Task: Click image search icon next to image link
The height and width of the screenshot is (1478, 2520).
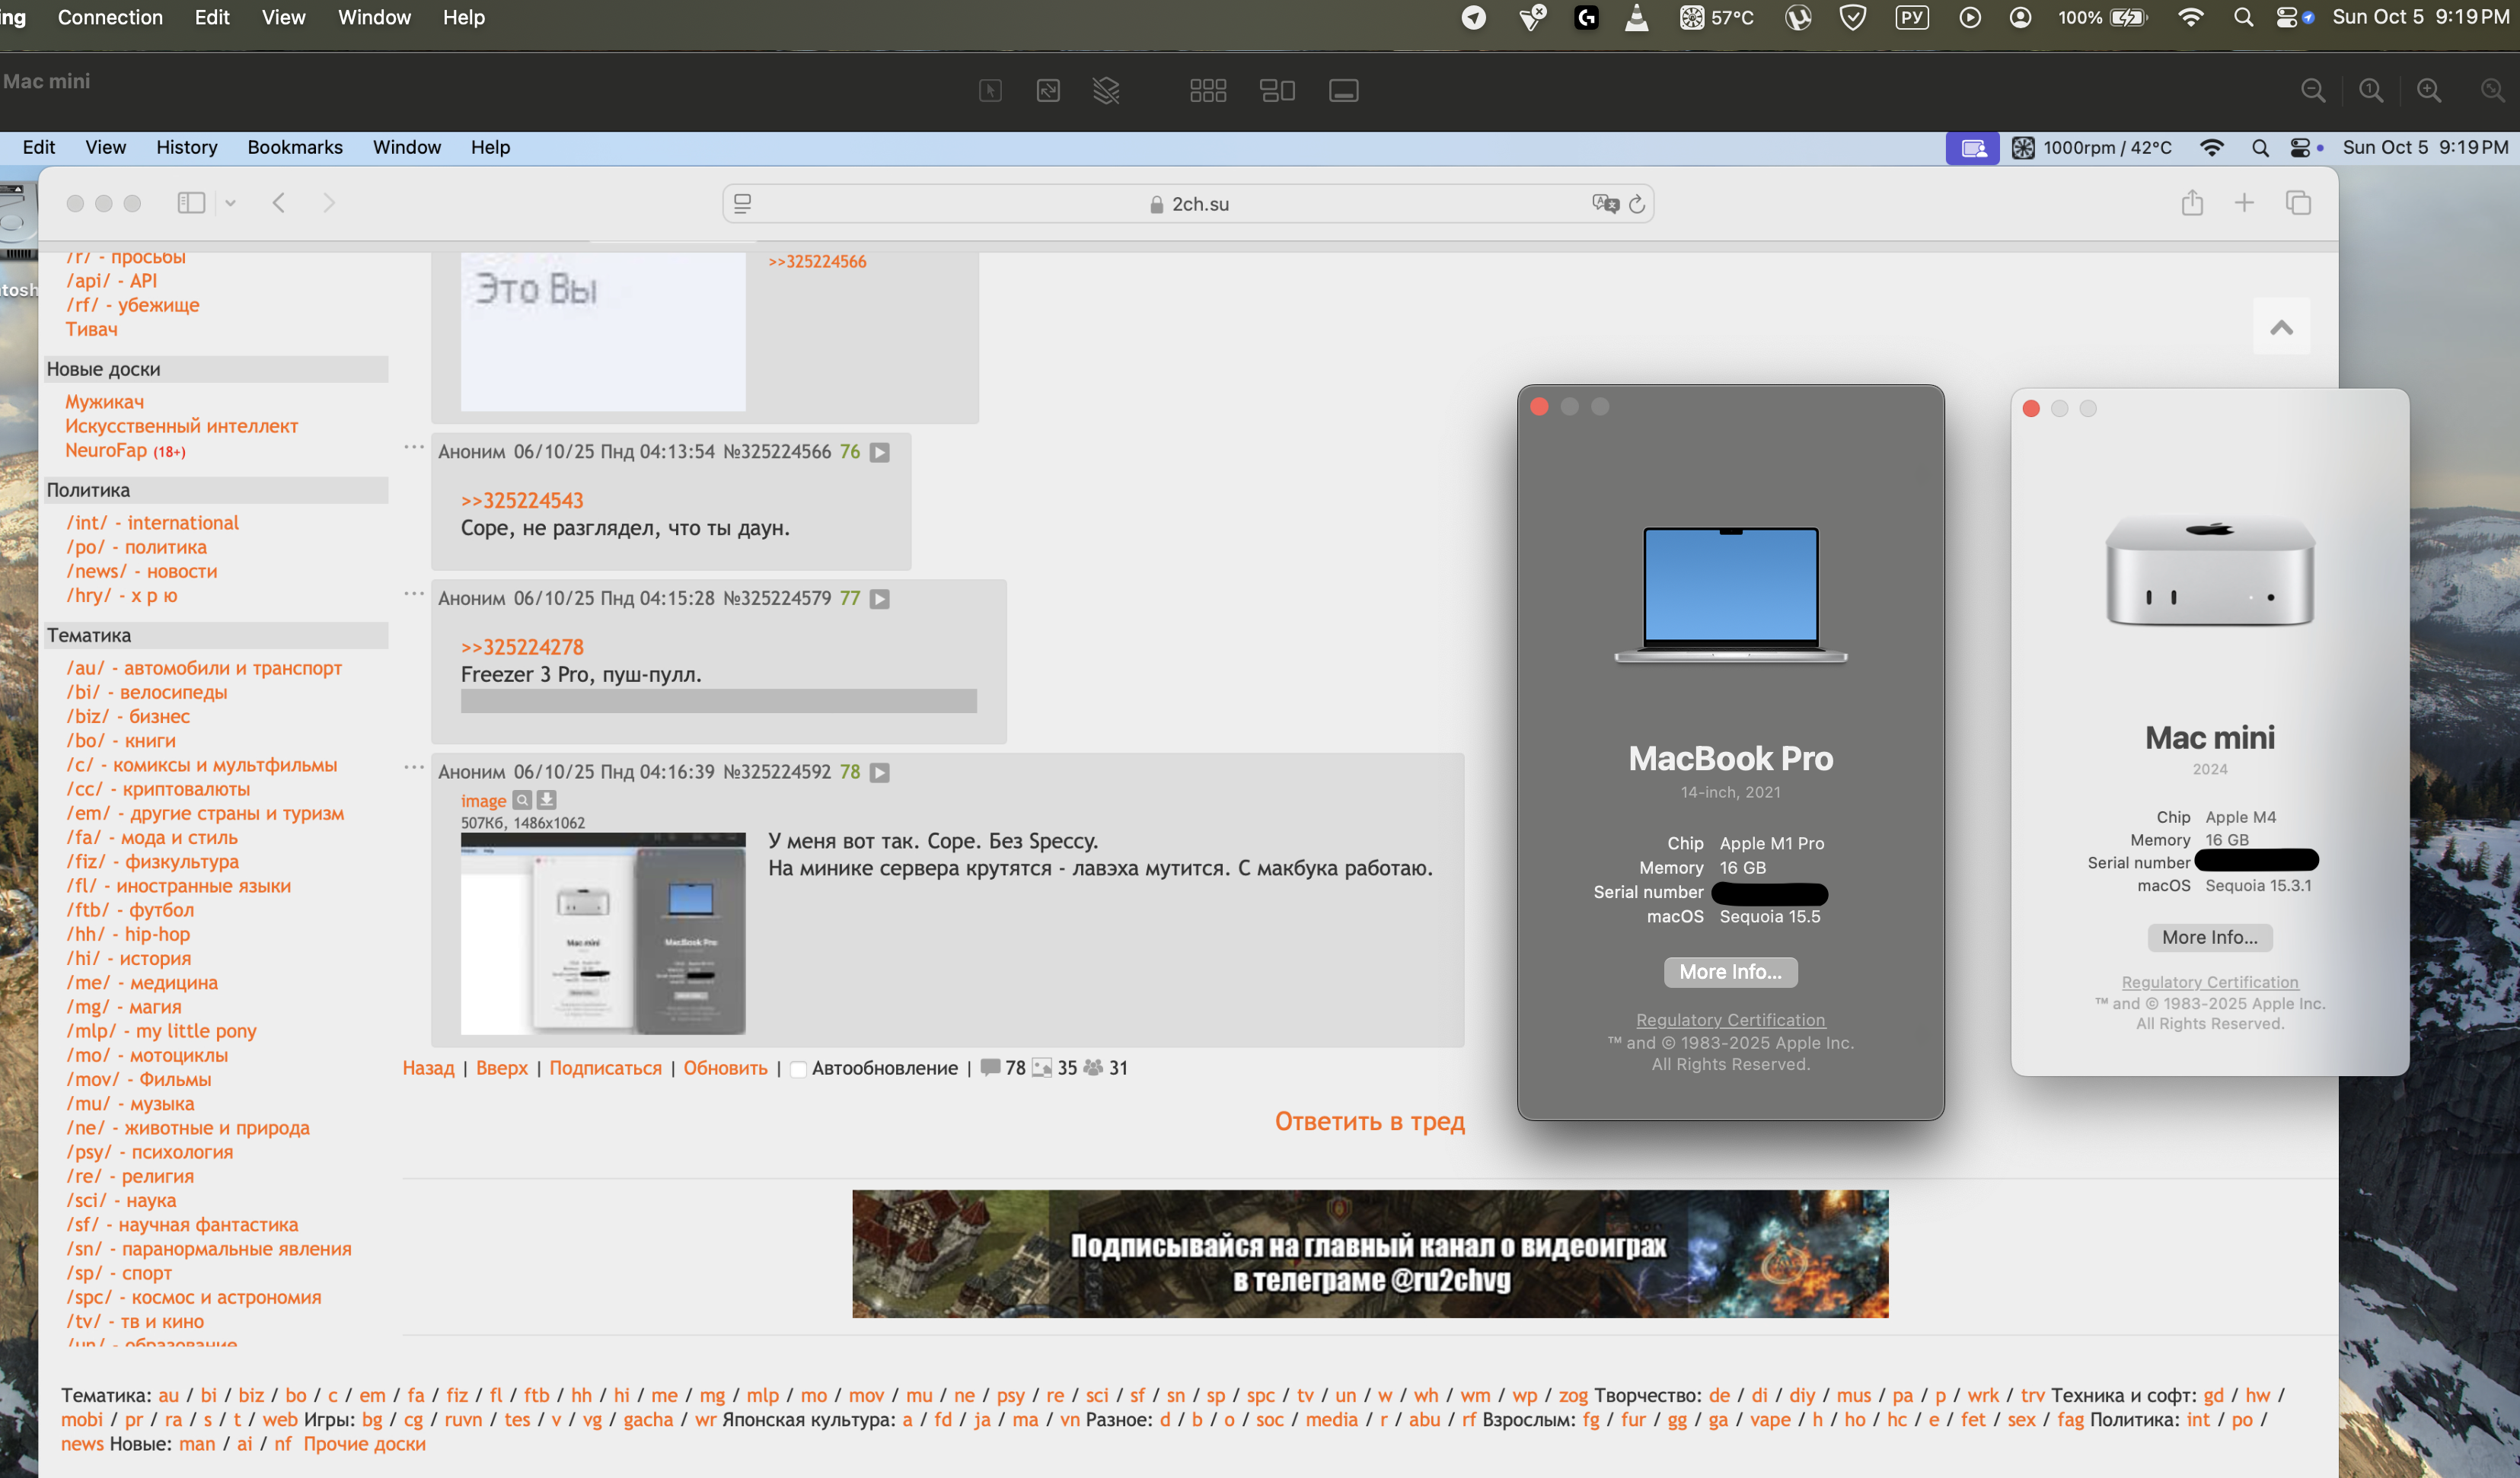Action: [x=522, y=801]
